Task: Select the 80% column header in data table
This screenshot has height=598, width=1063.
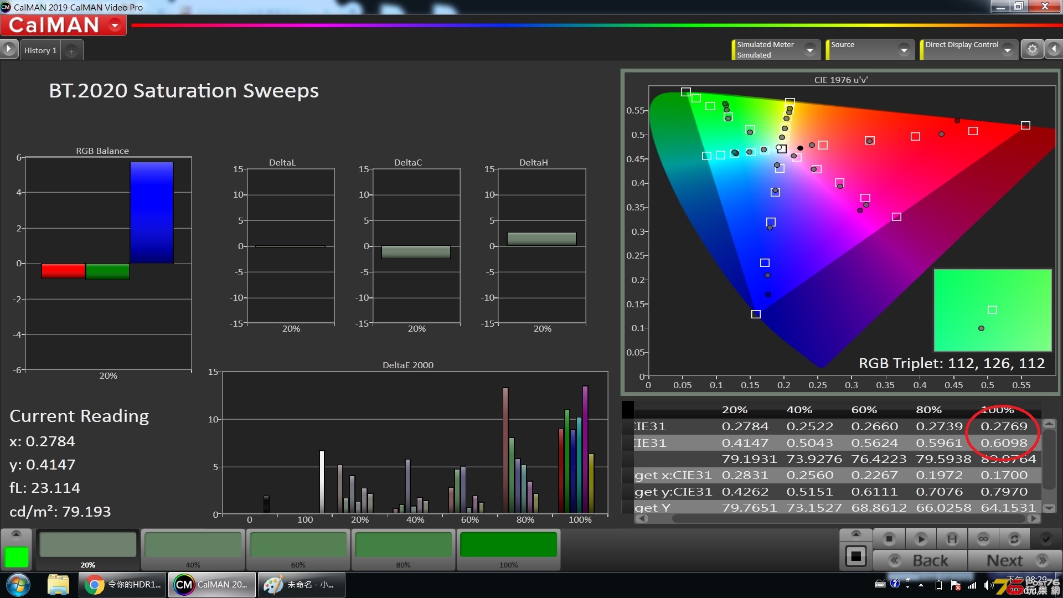Action: (929, 410)
